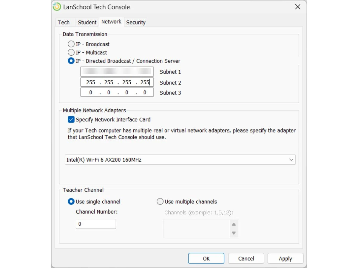The height and width of the screenshot is (268, 358).
Task: Click the 'Subnet 3' label
Action: pyautogui.click(x=170, y=93)
